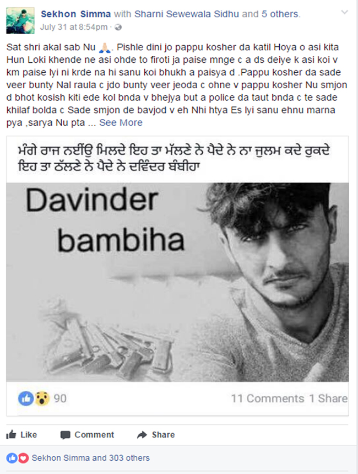This screenshot has height=474, width=358.
Task: Like the post with the Like button
Action: pos(21,435)
